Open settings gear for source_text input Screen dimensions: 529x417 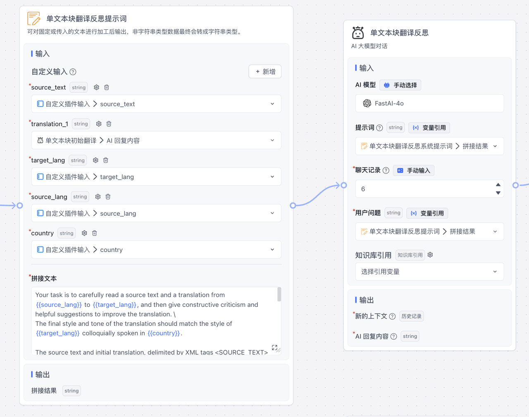click(96, 87)
